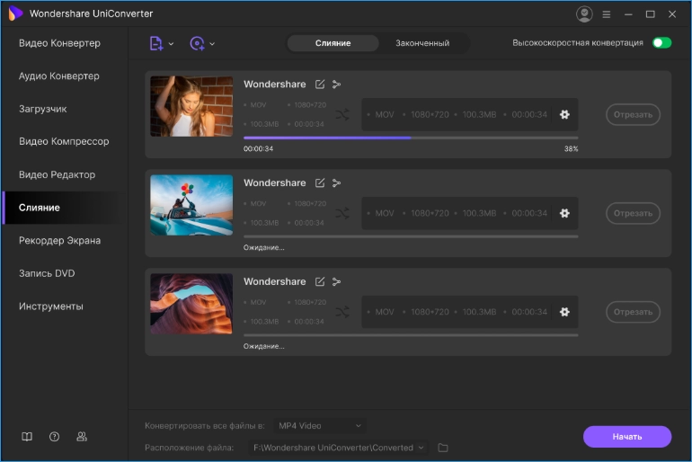The width and height of the screenshot is (692, 462).
Task: Open the user guide book icon
Action: click(x=27, y=437)
